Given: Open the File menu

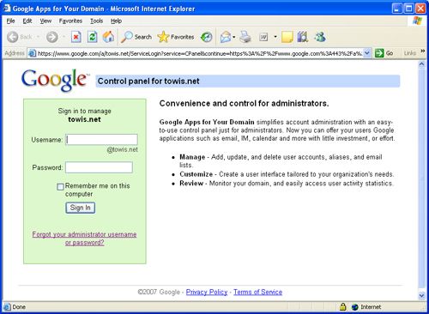Looking at the screenshot, I should [x=10, y=21].
